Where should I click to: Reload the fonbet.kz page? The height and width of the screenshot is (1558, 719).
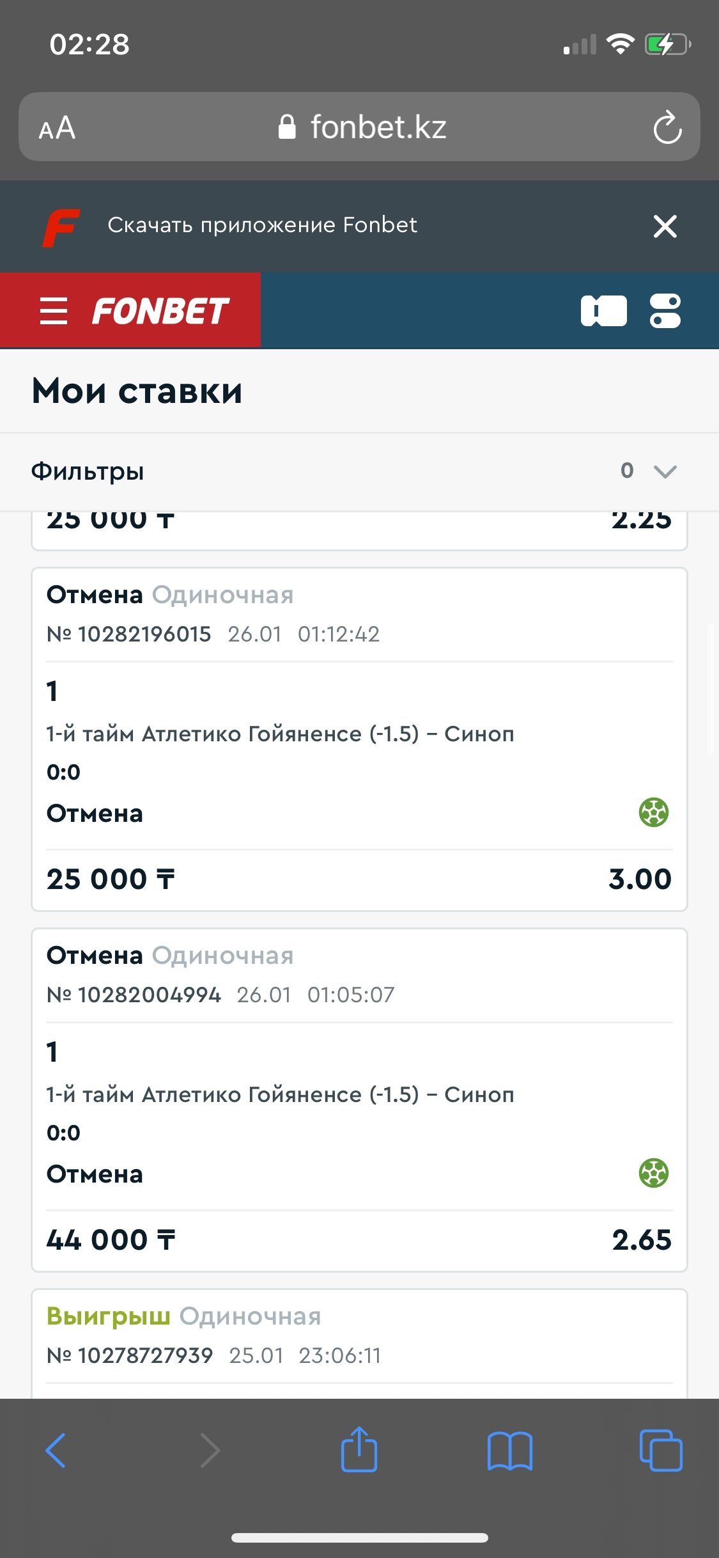click(x=667, y=127)
